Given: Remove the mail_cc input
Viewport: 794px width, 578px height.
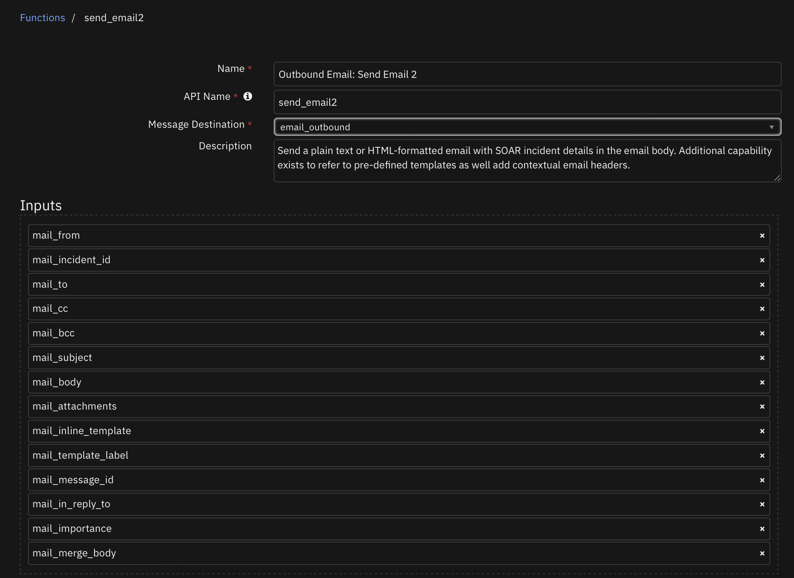Looking at the screenshot, I should (x=762, y=309).
